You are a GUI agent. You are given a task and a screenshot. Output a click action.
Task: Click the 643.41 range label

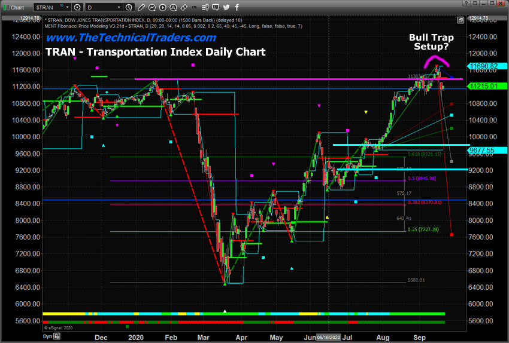pyautogui.click(x=404, y=218)
